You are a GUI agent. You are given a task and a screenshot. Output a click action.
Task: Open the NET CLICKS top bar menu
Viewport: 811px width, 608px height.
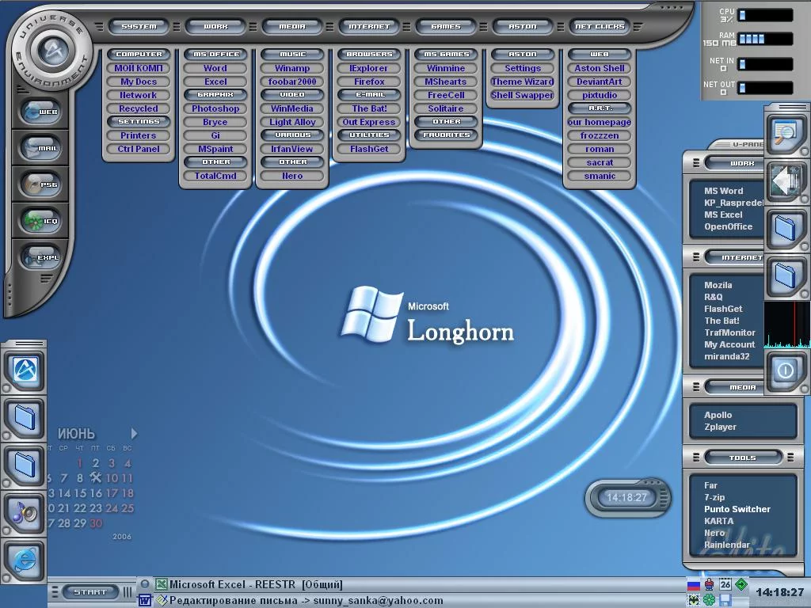(600, 26)
